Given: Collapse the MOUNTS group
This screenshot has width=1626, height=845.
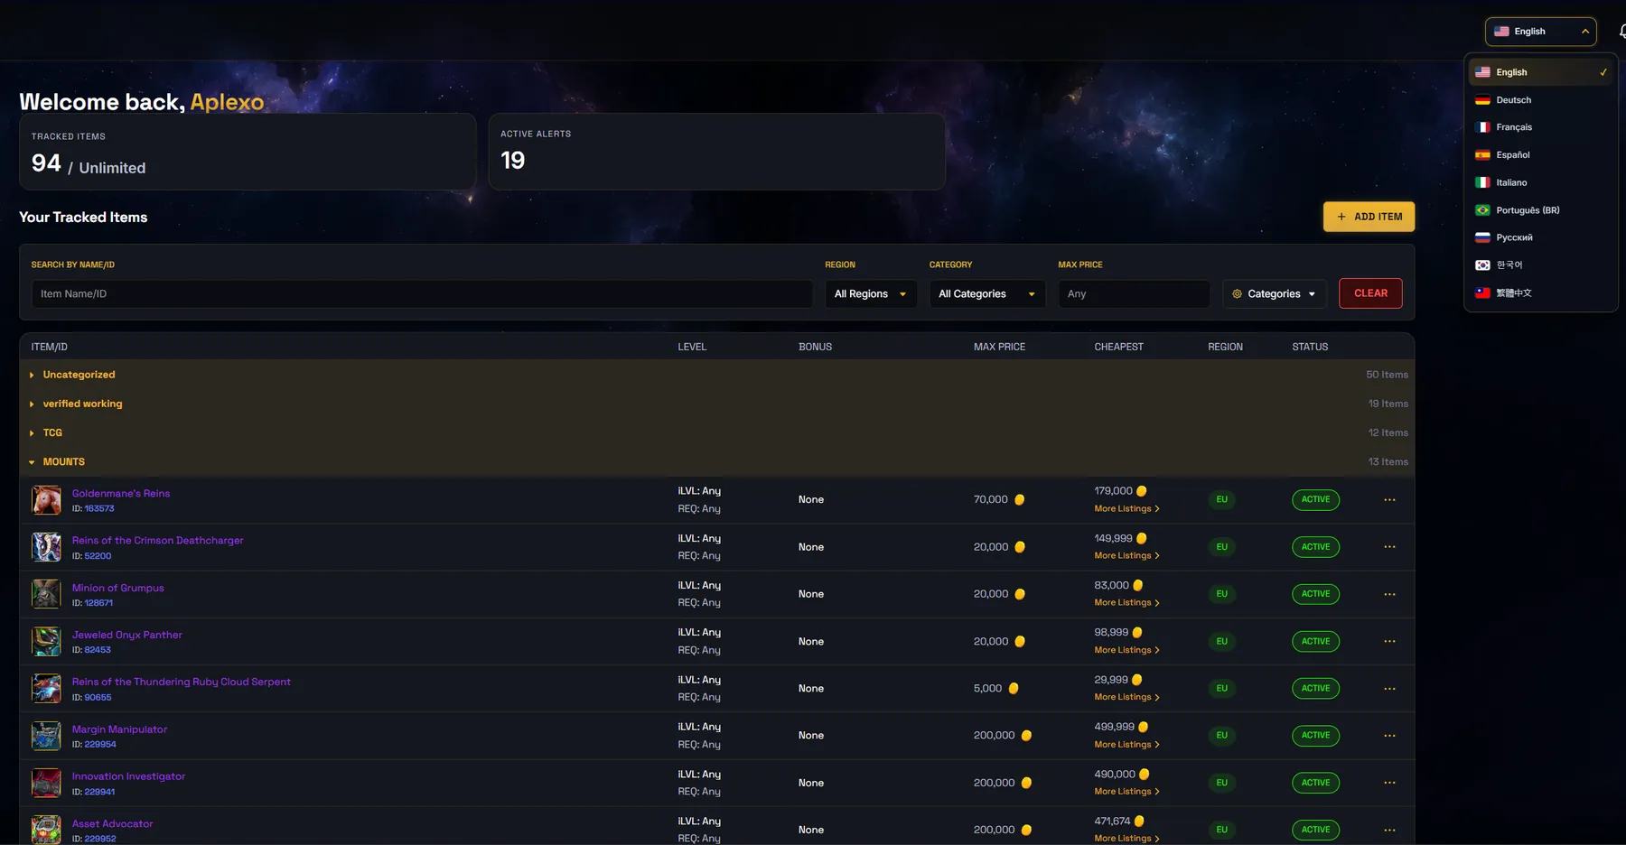Looking at the screenshot, I should pos(717,461).
